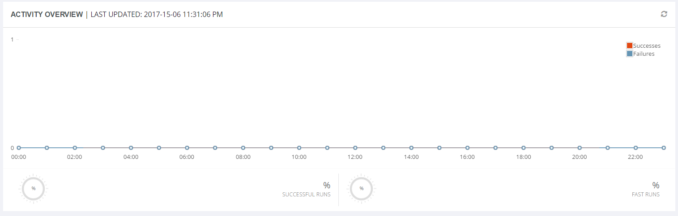Select the data point at 22:00
The width and height of the screenshot is (678, 216).
pyautogui.click(x=635, y=148)
